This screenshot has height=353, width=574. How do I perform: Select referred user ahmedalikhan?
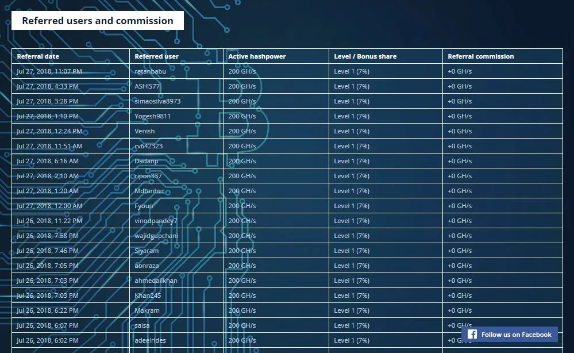tap(156, 281)
